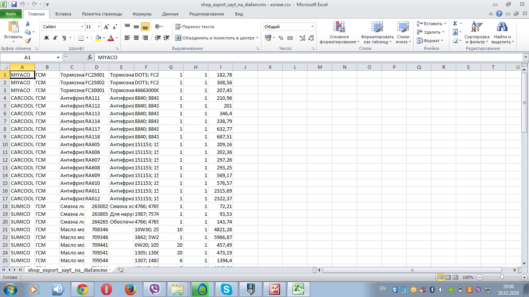Click the AutoSum sigma icon
Image resolution: width=529 pixels, height=297 pixels.
(455, 24)
